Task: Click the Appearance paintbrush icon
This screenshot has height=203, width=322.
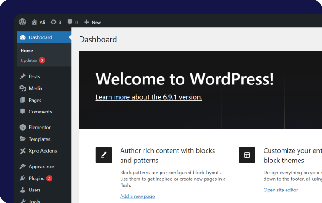Action: point(23,167)
